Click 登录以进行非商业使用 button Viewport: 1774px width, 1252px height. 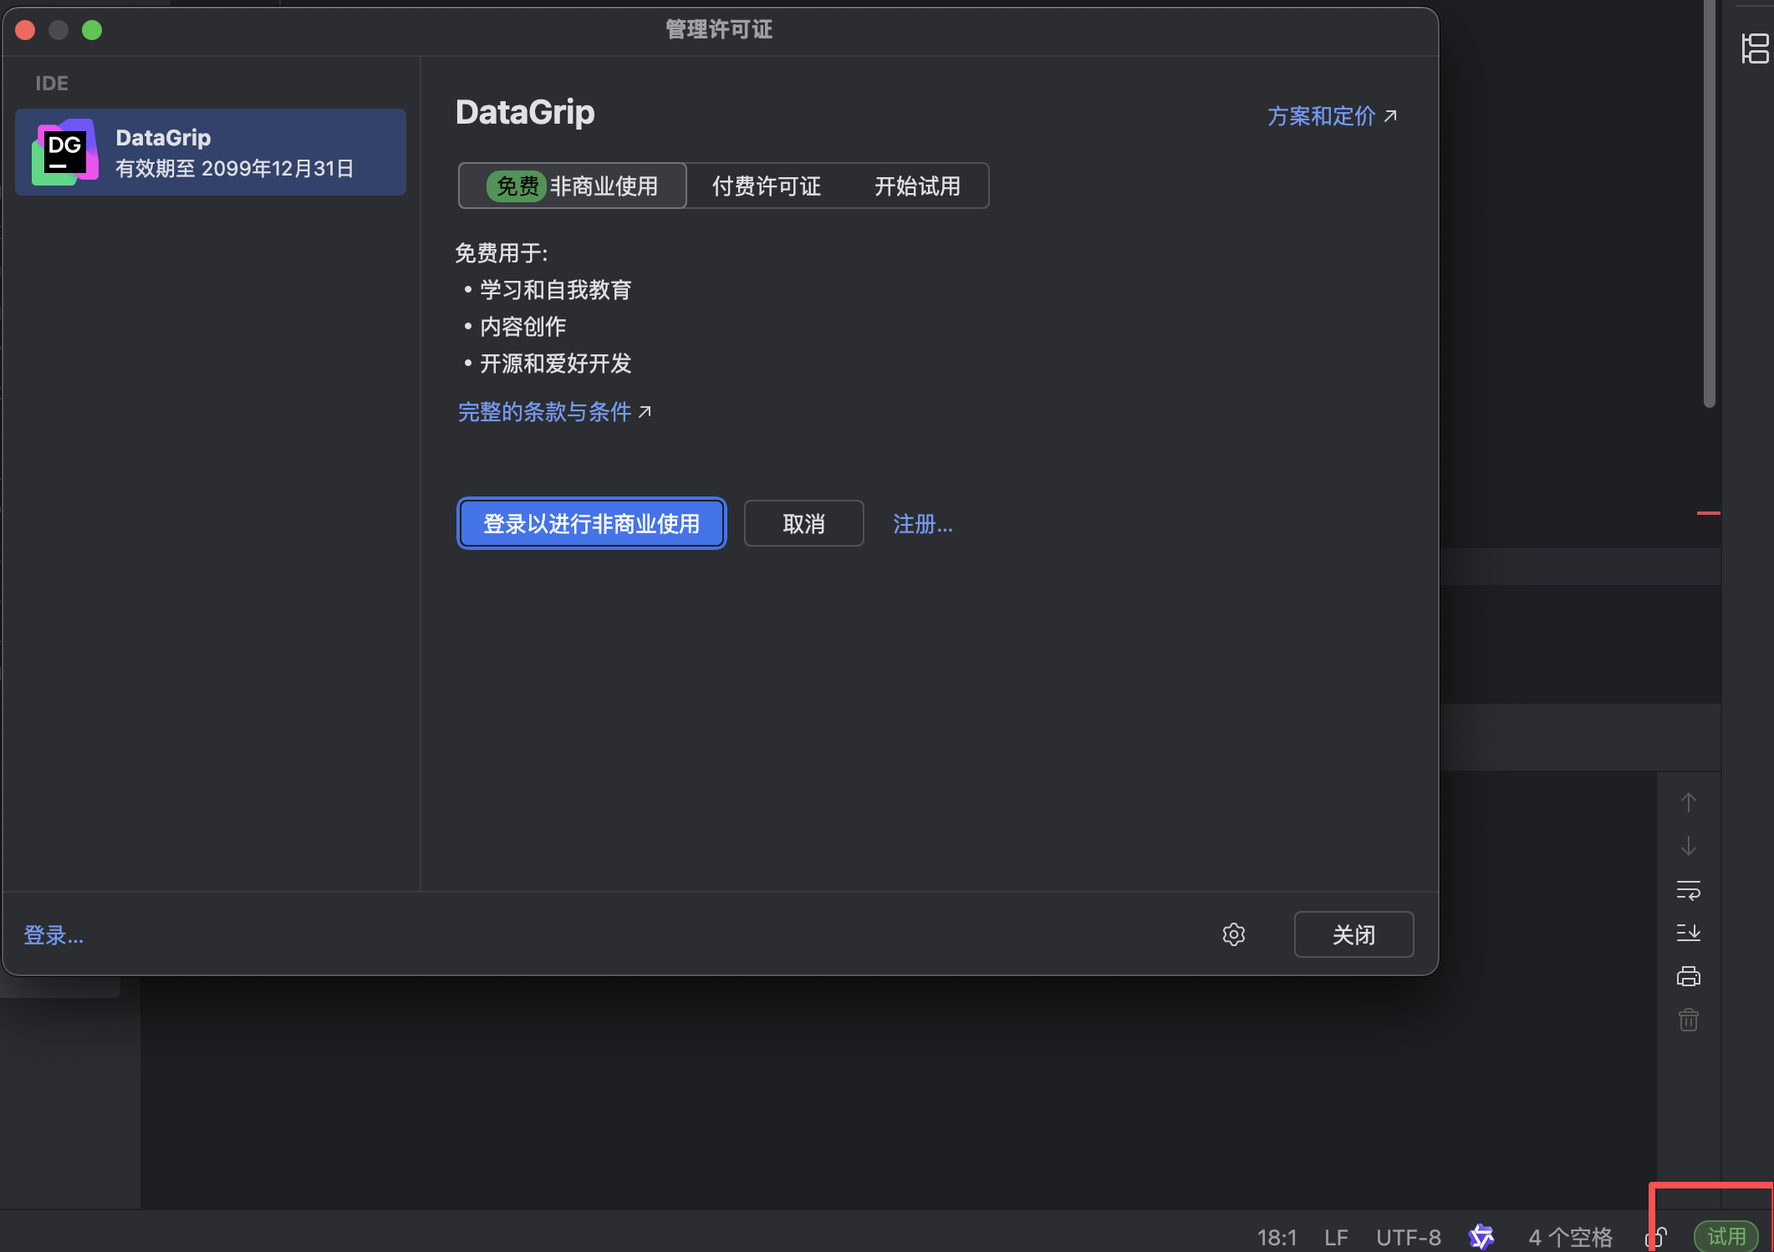pos(591,524)
